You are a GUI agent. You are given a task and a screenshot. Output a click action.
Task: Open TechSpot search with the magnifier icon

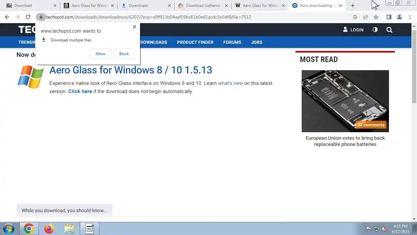(x=389, y=30)
